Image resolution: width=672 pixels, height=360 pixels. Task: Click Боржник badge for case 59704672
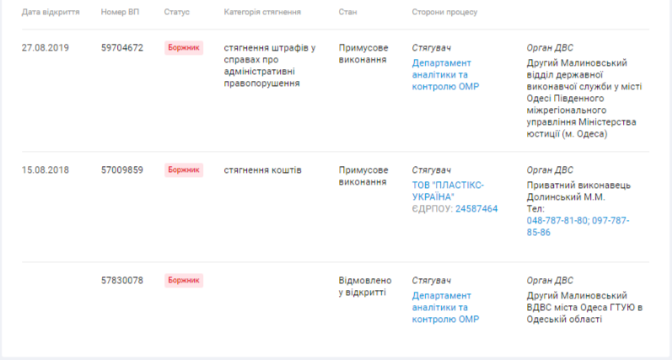pyautogui.click(x=184, y=47)
